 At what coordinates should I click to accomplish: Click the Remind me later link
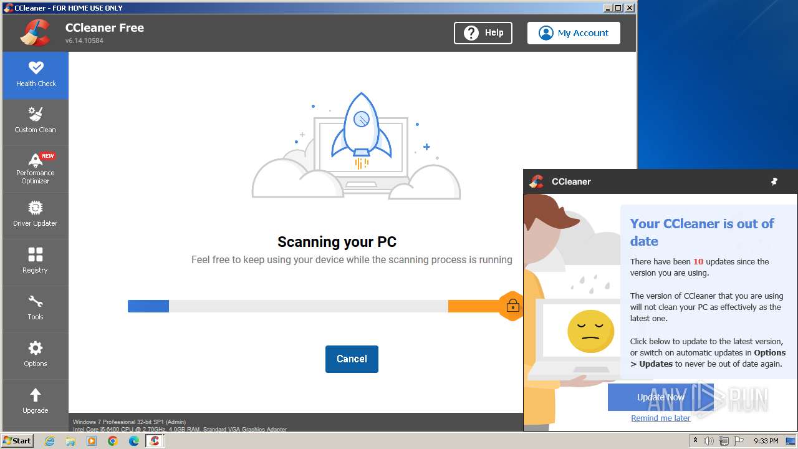click(x=660, y=418)
